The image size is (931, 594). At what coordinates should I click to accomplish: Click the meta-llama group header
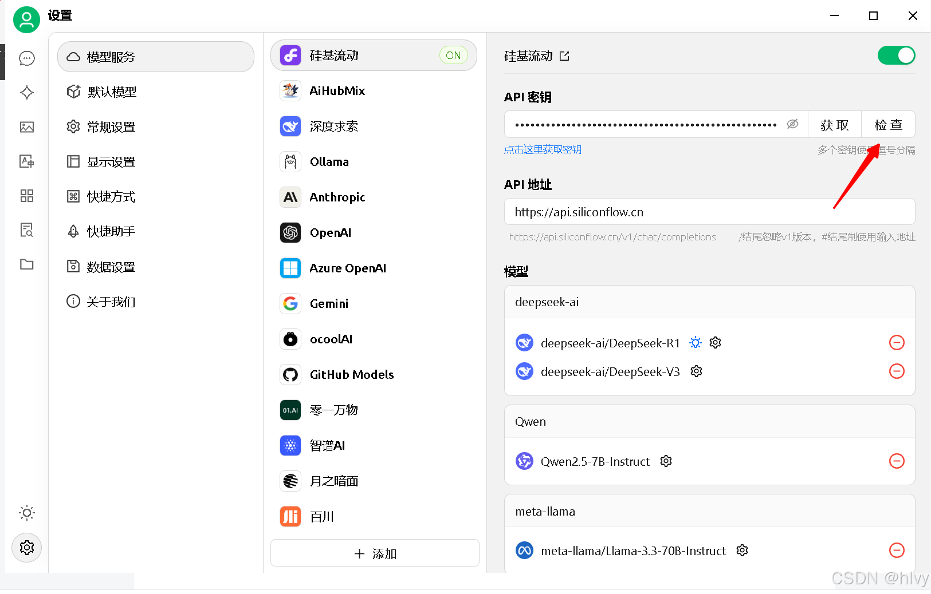click(709, 512)
